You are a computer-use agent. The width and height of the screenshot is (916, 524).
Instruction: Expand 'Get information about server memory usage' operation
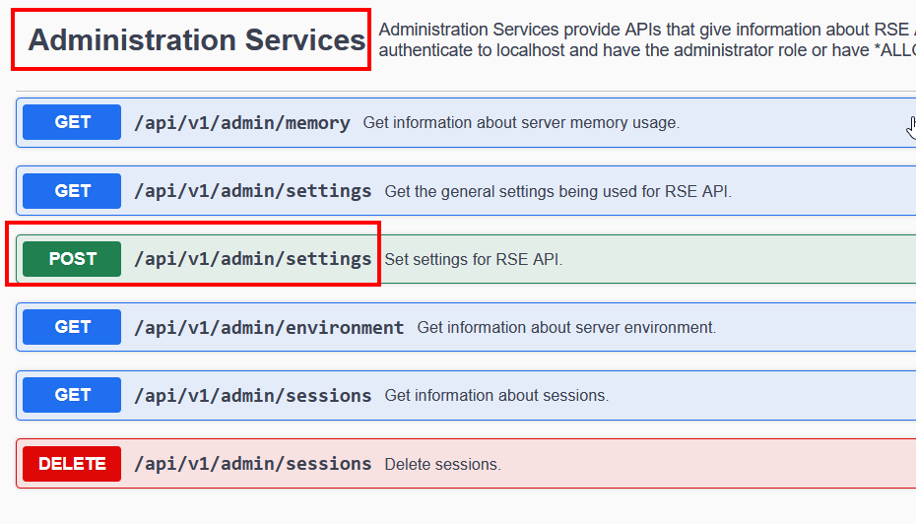point(521,123)
